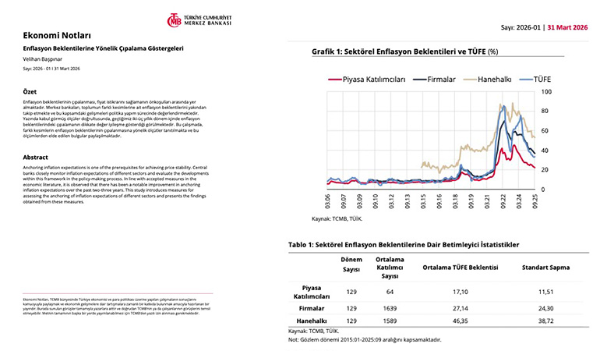
Task: Click the Tablo 1 table title
Action: (x=404, y=245)
